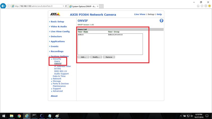Open the About page

pyautogui.click(x=54, y=96)
